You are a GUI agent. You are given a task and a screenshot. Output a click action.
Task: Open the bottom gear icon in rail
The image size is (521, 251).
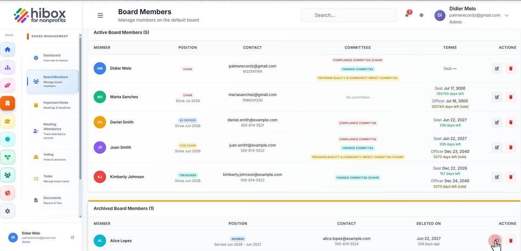tap(8, 211)
